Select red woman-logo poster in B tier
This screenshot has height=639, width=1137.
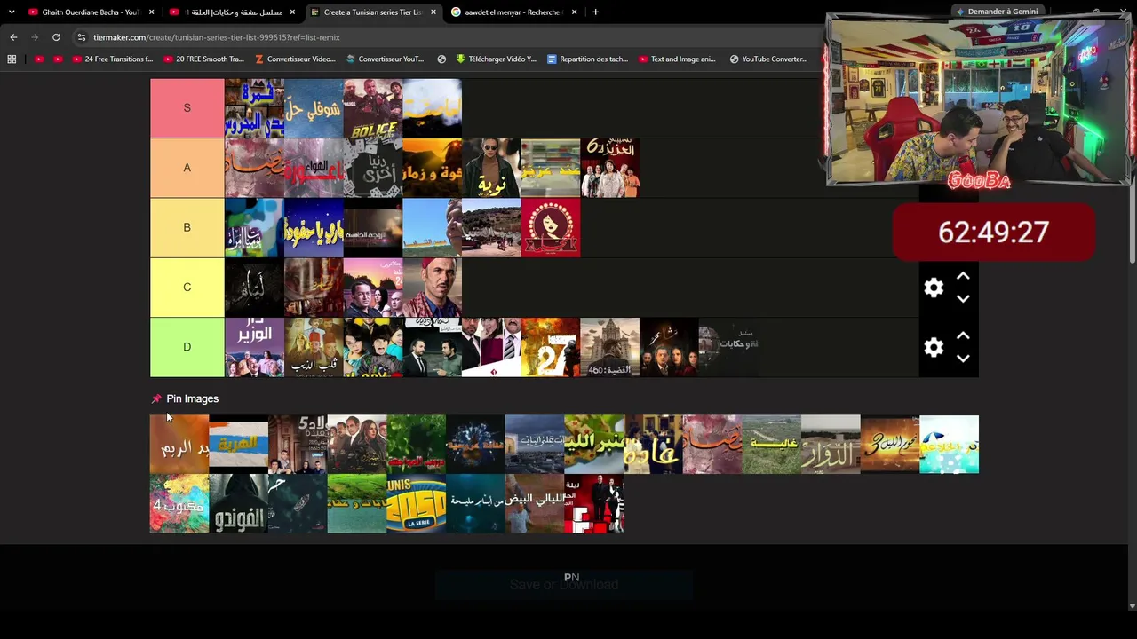tap(551, 227)
